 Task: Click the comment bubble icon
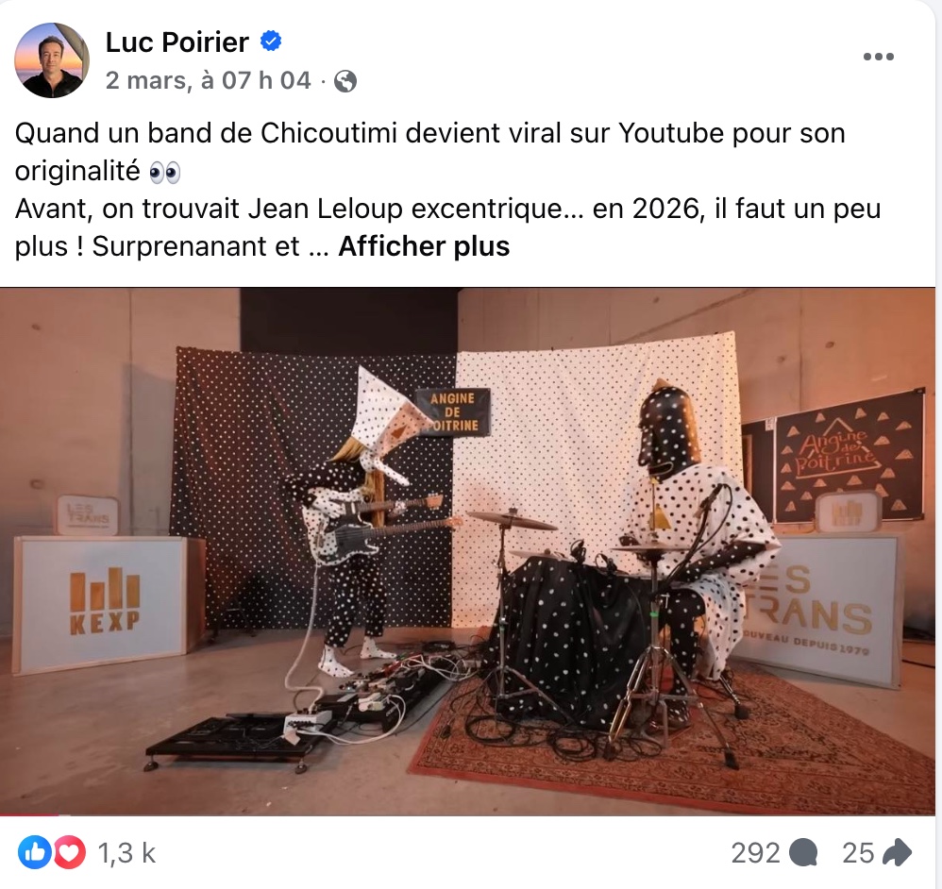[803, 853]
